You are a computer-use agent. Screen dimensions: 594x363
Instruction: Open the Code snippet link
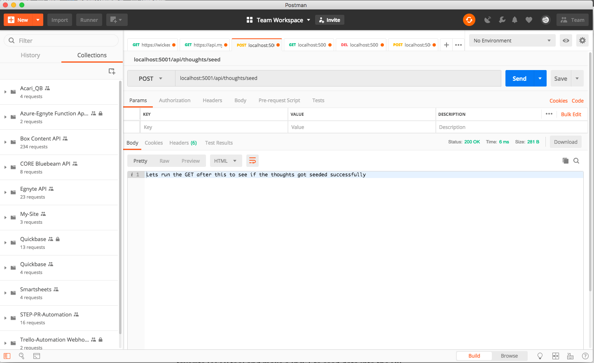578,101
